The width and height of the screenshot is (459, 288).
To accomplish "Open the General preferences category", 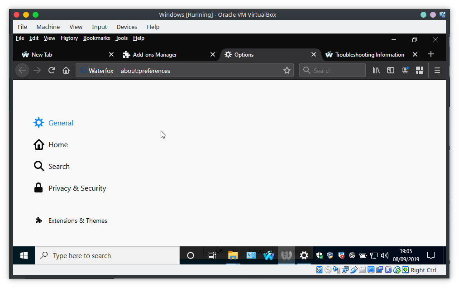I will (53, 123).
